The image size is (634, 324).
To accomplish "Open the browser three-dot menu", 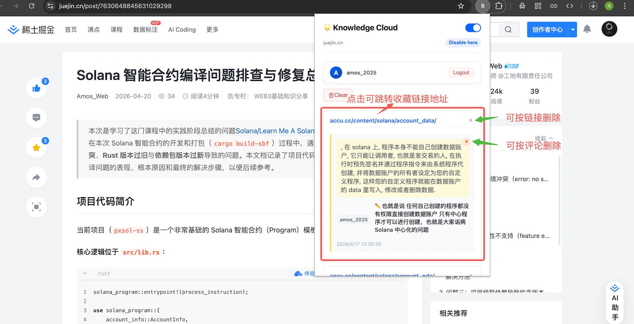I will pos(625,6).
